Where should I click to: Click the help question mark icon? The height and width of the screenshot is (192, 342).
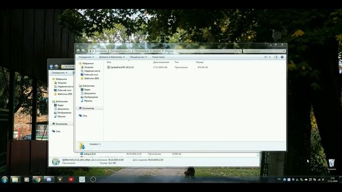click(282, 57)
